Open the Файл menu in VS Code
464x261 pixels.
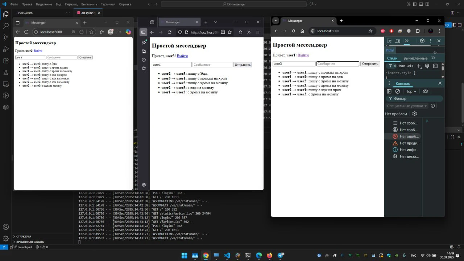(x=14, y=4)
